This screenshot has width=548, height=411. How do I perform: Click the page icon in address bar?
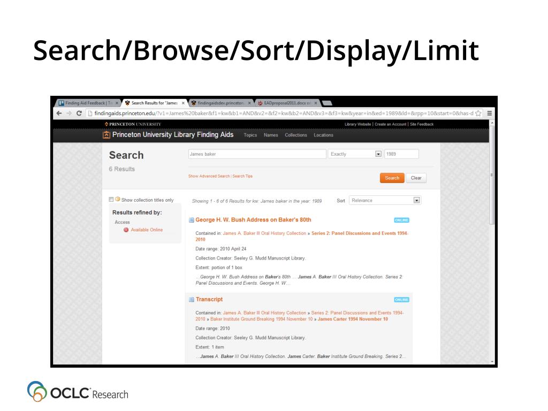point(90,113)
